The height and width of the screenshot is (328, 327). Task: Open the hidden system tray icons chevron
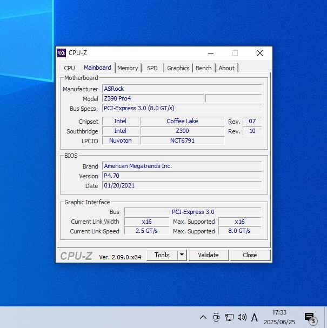click(203, 317)
